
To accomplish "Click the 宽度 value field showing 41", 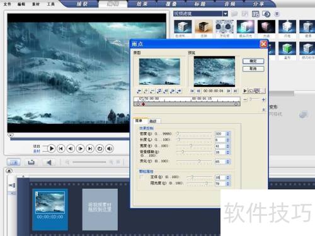I will [220, 146].
